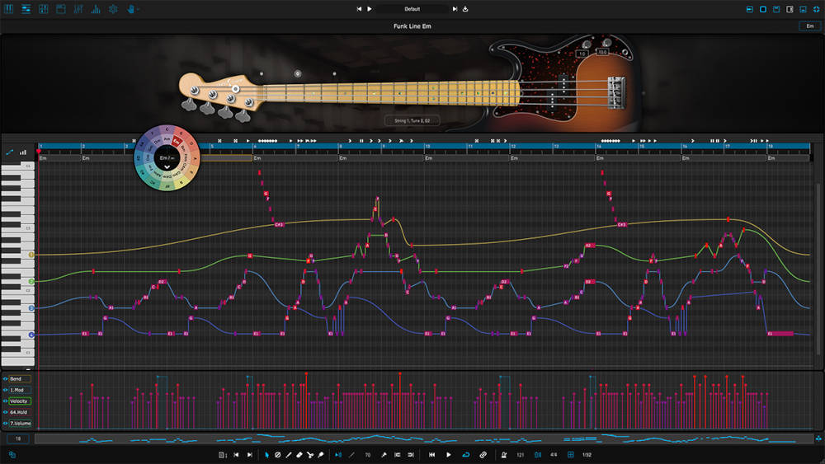
Task: Go to next preset arrow
Action: 455,9
